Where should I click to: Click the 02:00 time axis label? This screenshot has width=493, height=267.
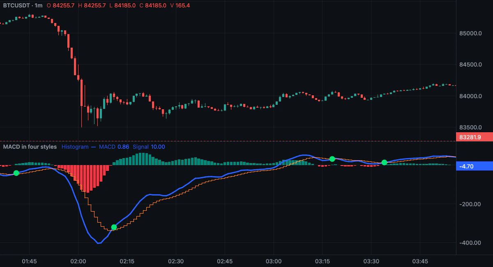(78, 261)
